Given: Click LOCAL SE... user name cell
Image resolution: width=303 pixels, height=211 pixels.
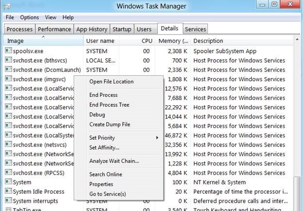Looking at the screenshot, I should tap(101, 61).
